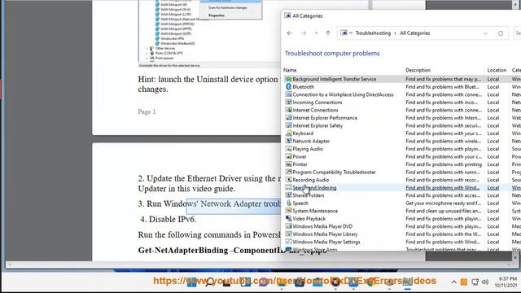Click the Search and Indexing entry
The image size is (521, 293).
point(314,188)
